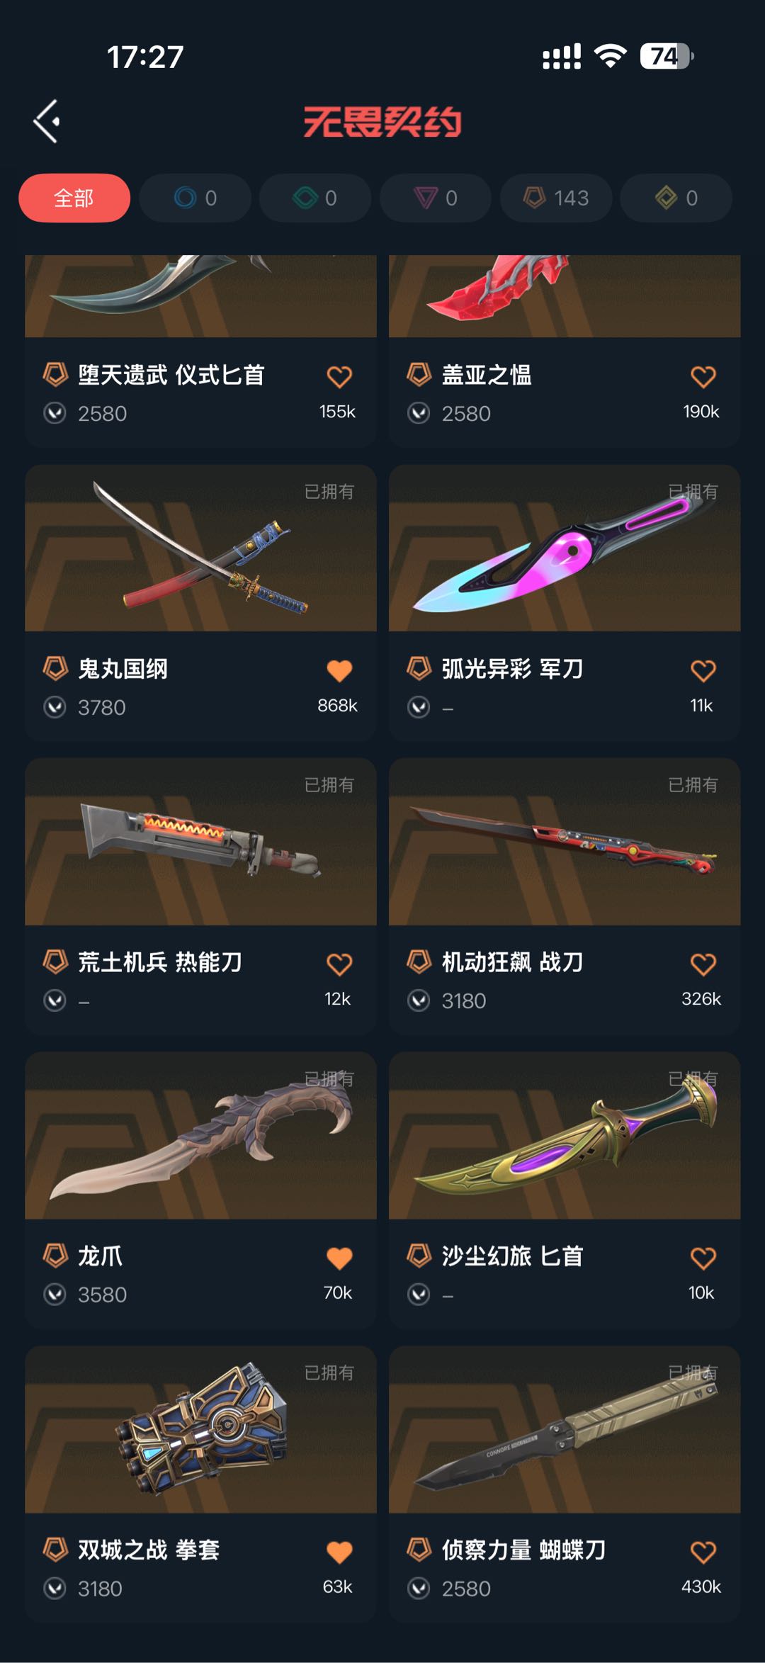Open the 龙爪 dragon claw knife image
Image resolution: width=765 pixels, height=1663 pixels.
tap(200, 1136)
